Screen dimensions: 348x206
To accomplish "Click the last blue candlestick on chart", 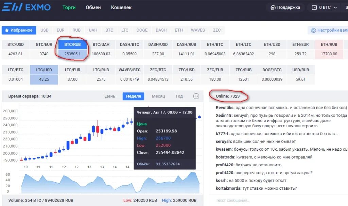I will coord(199,117).
